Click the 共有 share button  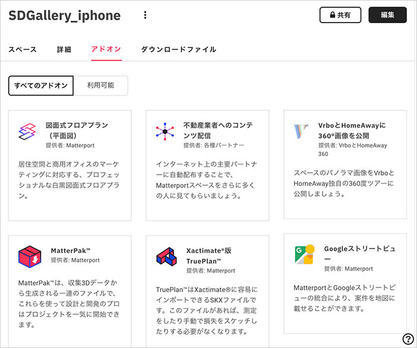click(x=340, y=15)
